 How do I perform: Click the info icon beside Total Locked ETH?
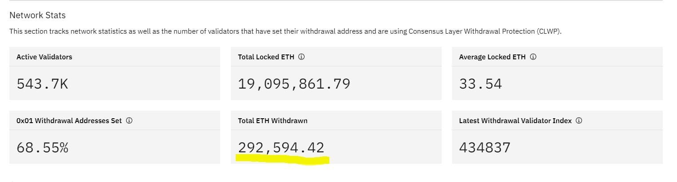point(301,57)
